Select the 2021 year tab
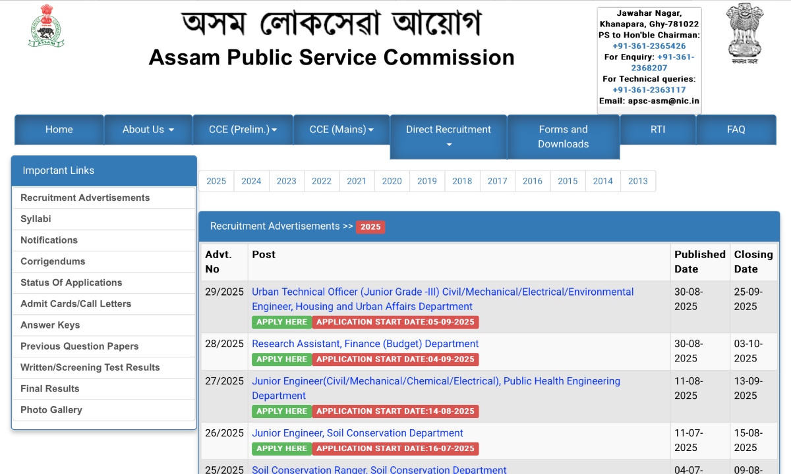The height and width of the screenshot is (474, 791). pos(357,181)
